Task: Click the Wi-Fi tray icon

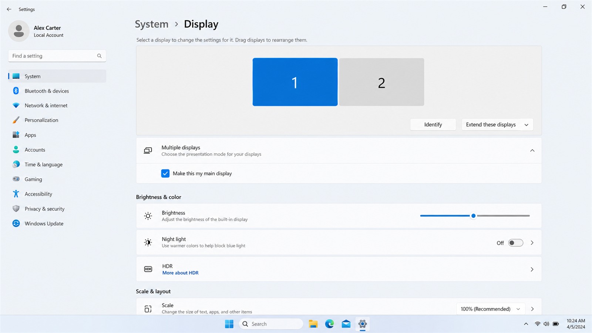Action: (538, 324)
